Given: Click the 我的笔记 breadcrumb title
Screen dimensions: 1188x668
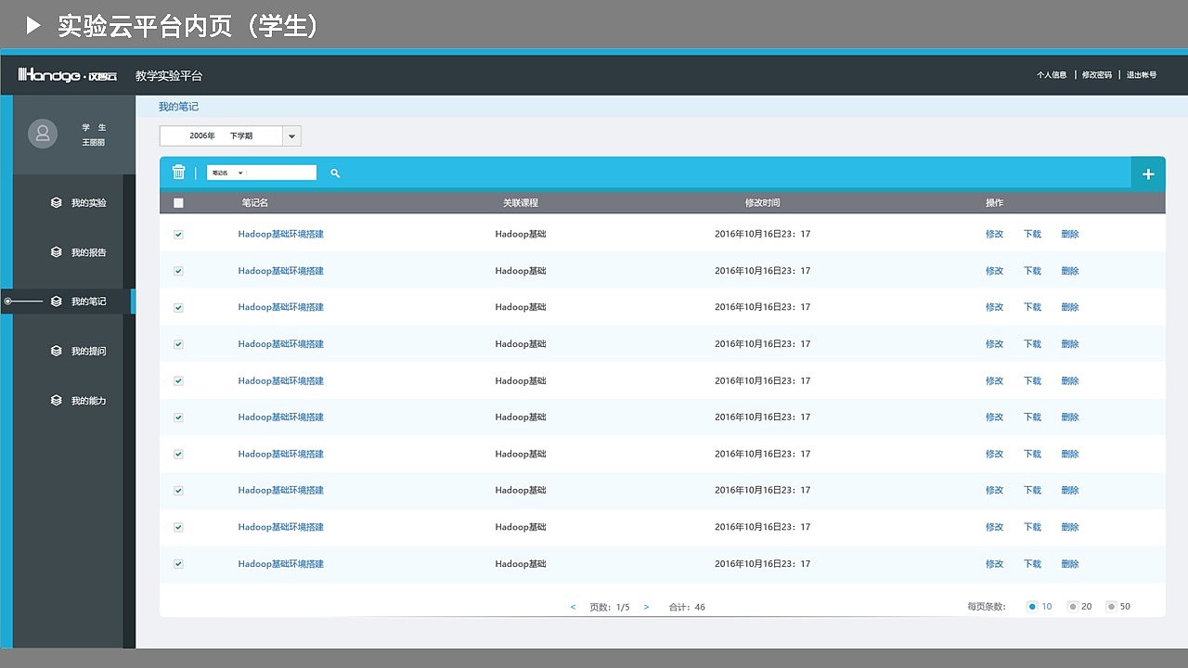Looking at the screenshot, I should (x=178, y=108).
